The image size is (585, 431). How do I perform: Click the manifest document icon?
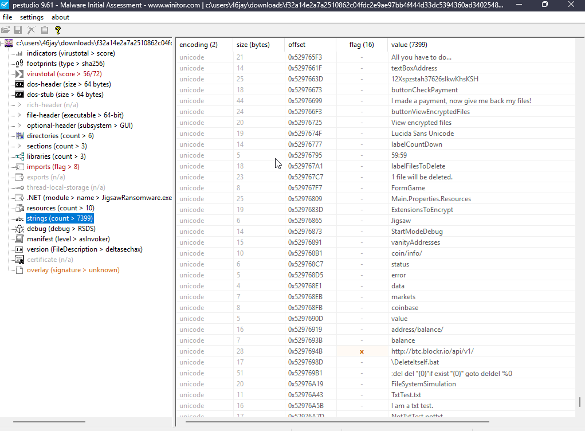tap(19, 239)
